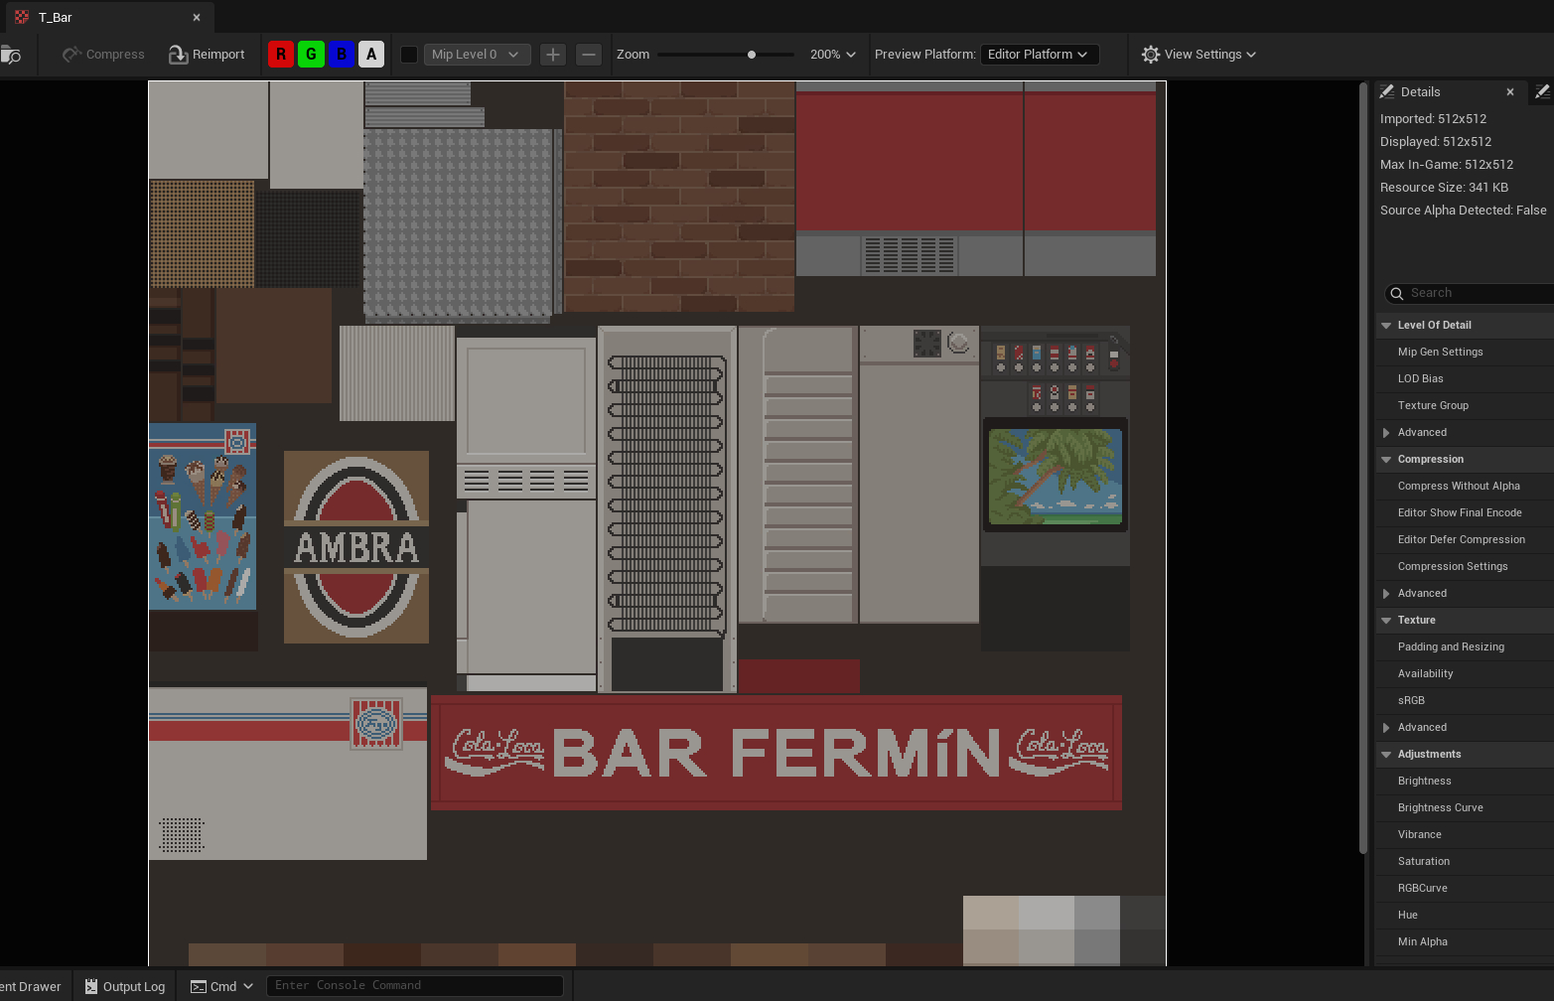Open the Preview Platform dropdown
The height and width of the screenshot is (1001, 1554).
tap(1039, 55)
